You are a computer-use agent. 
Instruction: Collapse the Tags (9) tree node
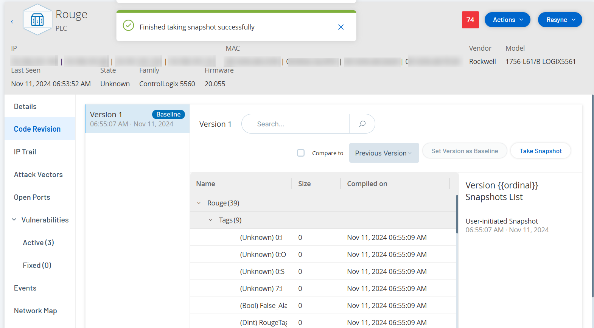click(211, 220)
